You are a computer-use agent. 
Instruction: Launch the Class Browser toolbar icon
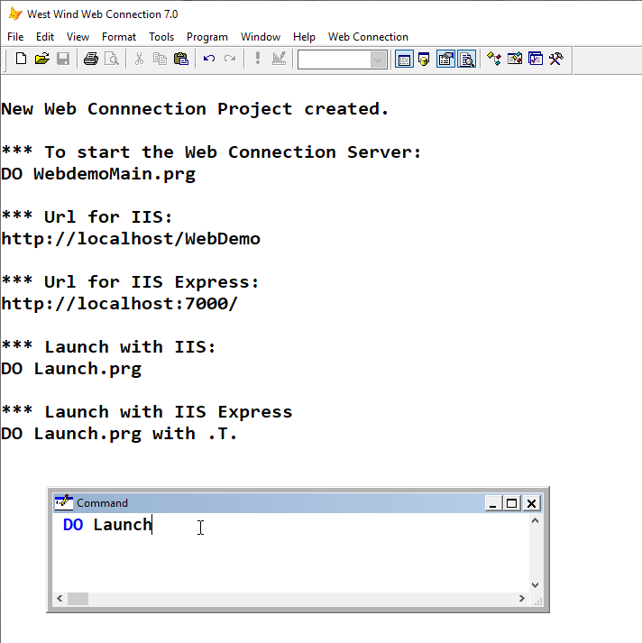click(x=493, y=59)
